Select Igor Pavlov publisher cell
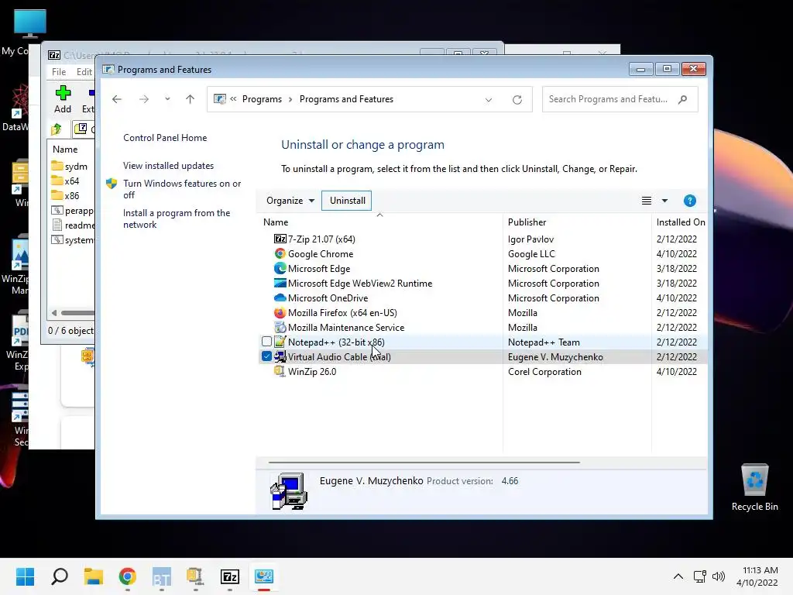793x595 pixels. pyautogui.click(x=530, y=239)
